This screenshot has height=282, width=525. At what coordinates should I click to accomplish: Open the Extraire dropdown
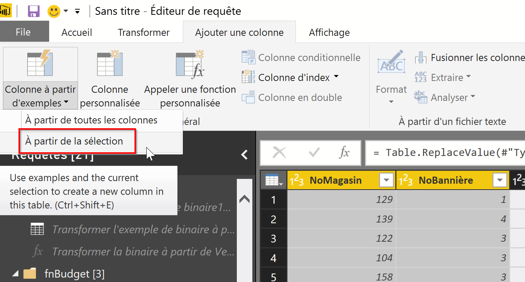coord(468,77)
